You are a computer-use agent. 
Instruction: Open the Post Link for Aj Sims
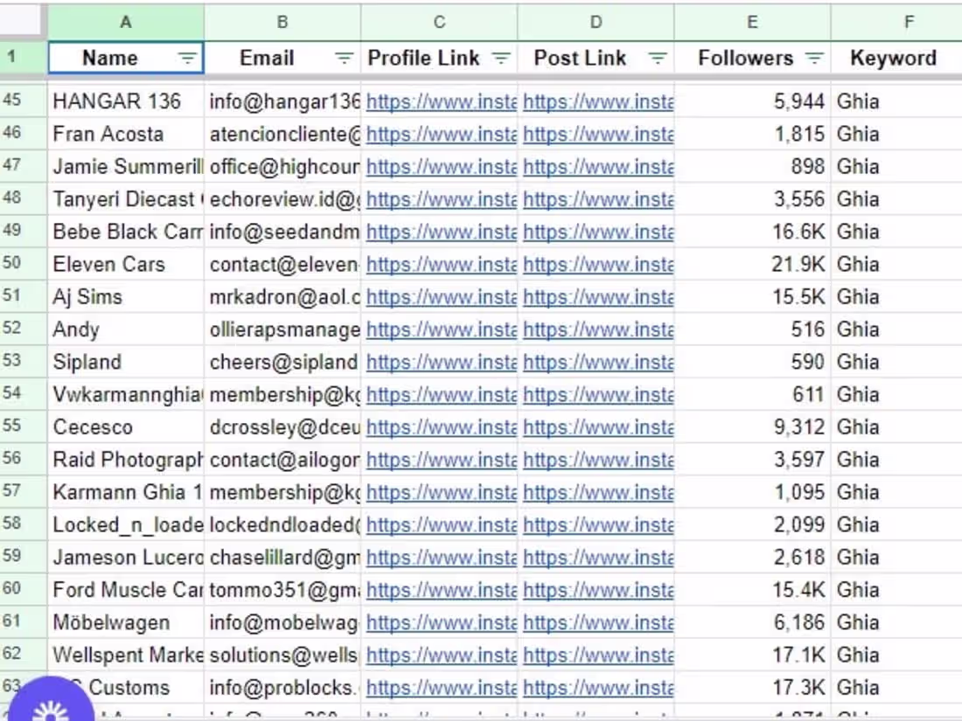coord(597,296)
